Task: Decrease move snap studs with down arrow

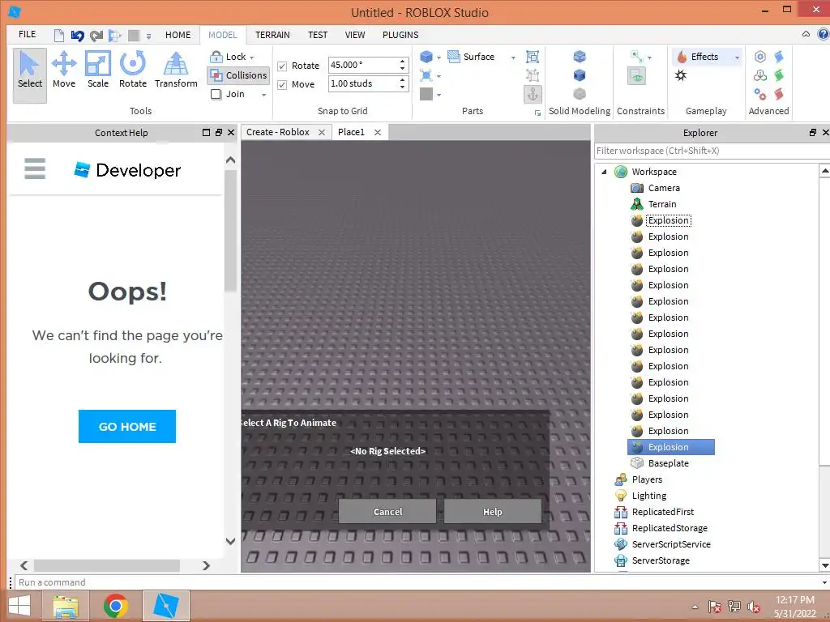Action: coord(403,87)
